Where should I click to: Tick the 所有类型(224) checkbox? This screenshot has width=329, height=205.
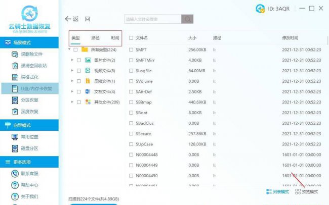pyautogui.click(x=75, y=49)
